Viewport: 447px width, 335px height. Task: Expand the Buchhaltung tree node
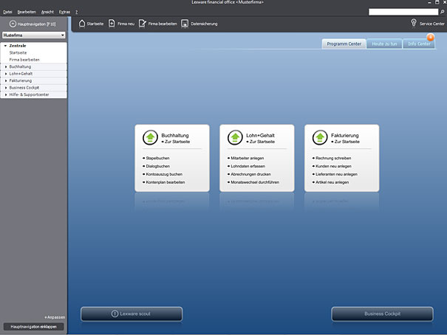pos(6,66)
